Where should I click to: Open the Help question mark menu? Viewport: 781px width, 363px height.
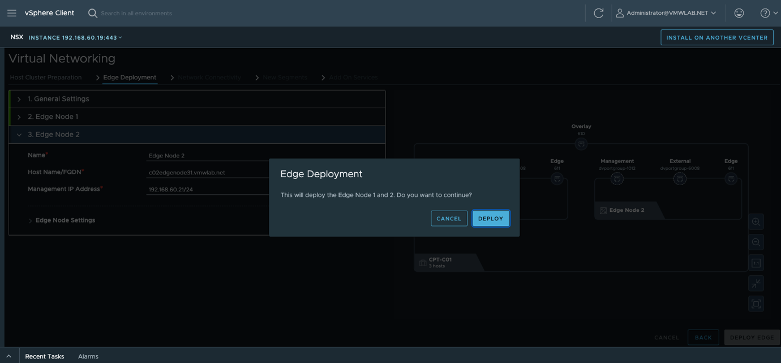point(769,13)
